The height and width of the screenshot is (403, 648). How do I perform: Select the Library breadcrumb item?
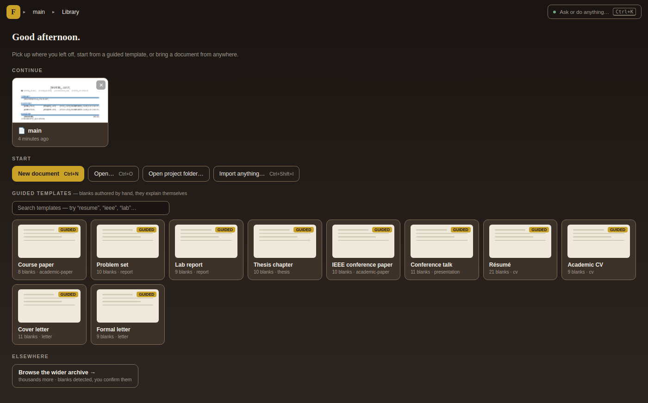(70, 12)
